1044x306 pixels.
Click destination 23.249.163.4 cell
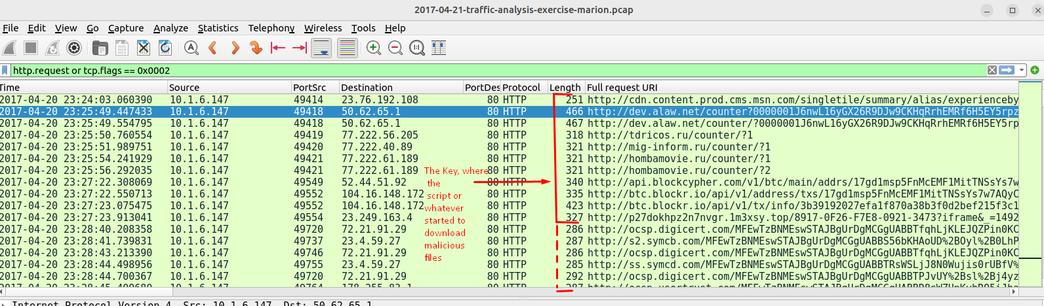[x=377, y=218]
